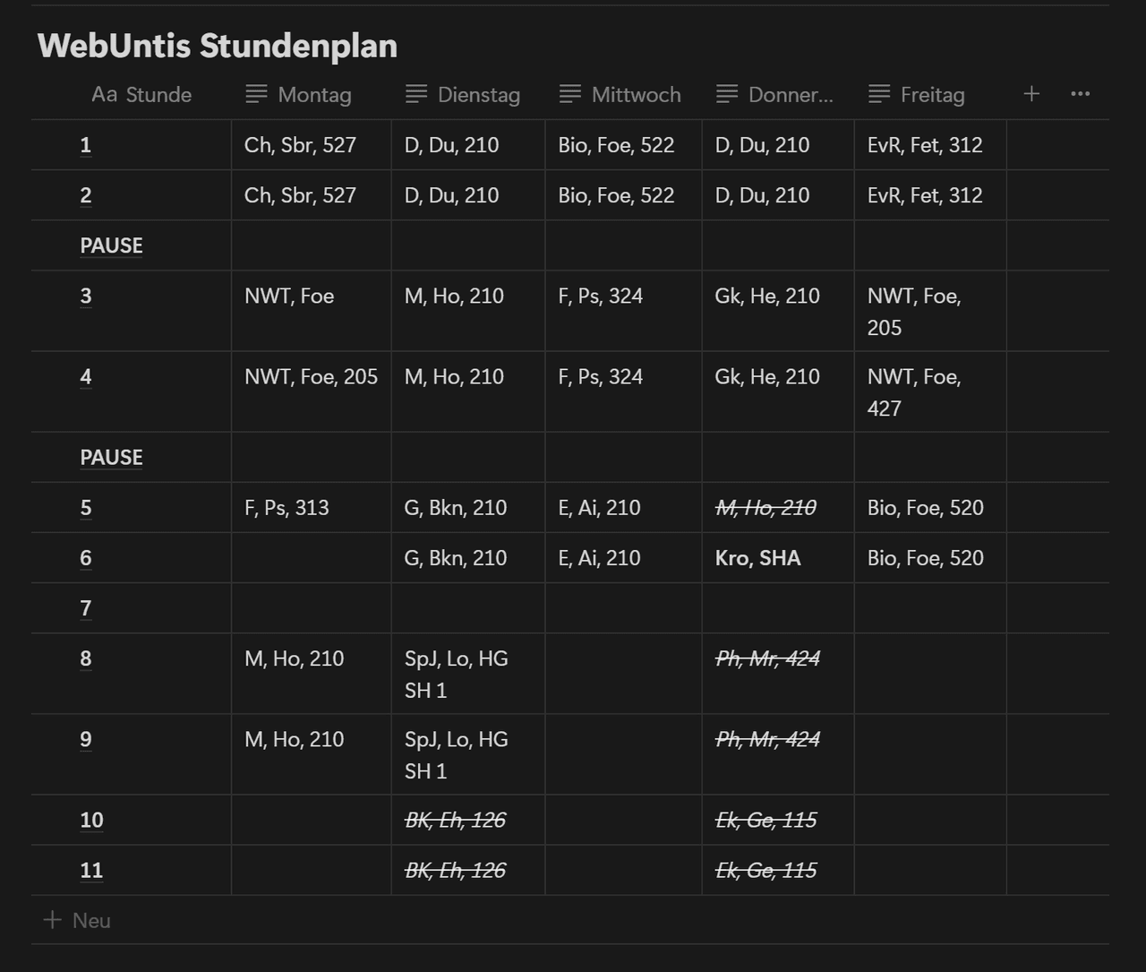Click the bold Kro, SHA cell
The width and height of the screenshot is (1146, 972).
(x=757, y=558)
